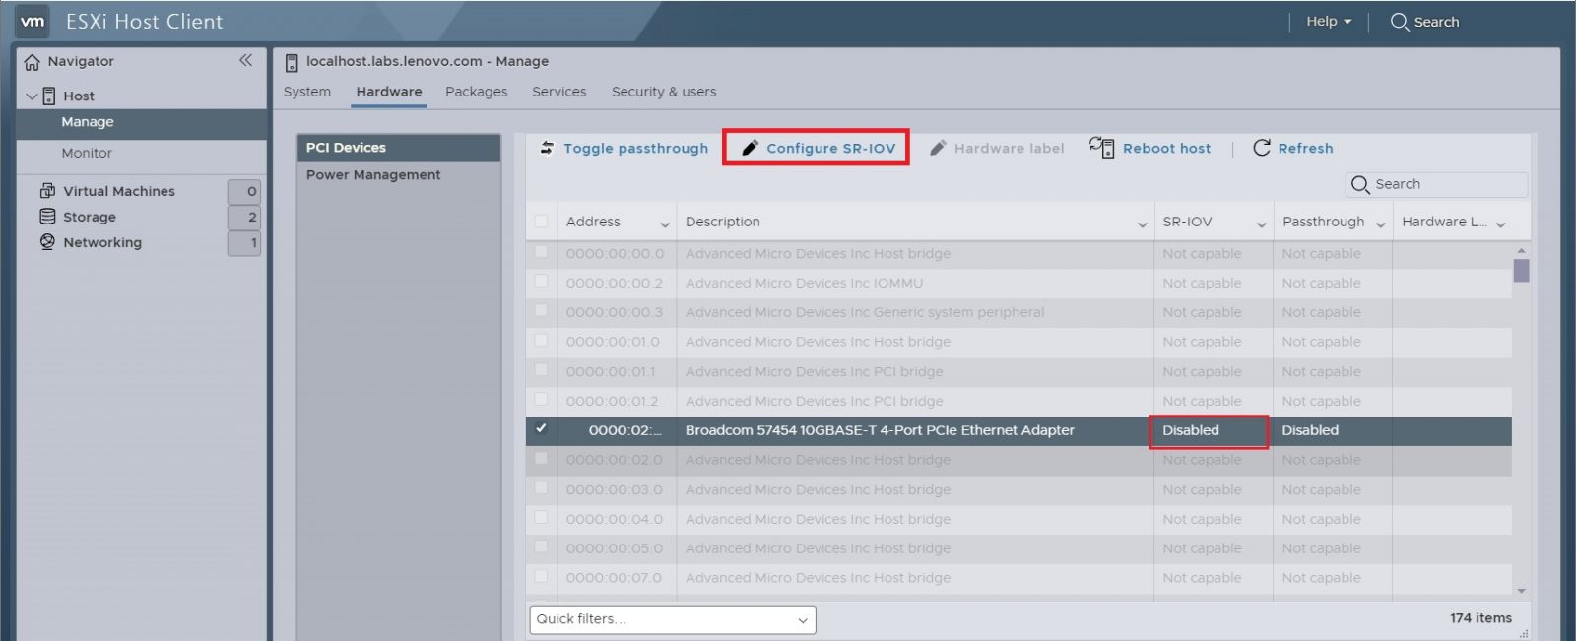Uncheck the Broadcom 57454 adapter row checkbox
The image size is (1576, 641).
(541, 429)
